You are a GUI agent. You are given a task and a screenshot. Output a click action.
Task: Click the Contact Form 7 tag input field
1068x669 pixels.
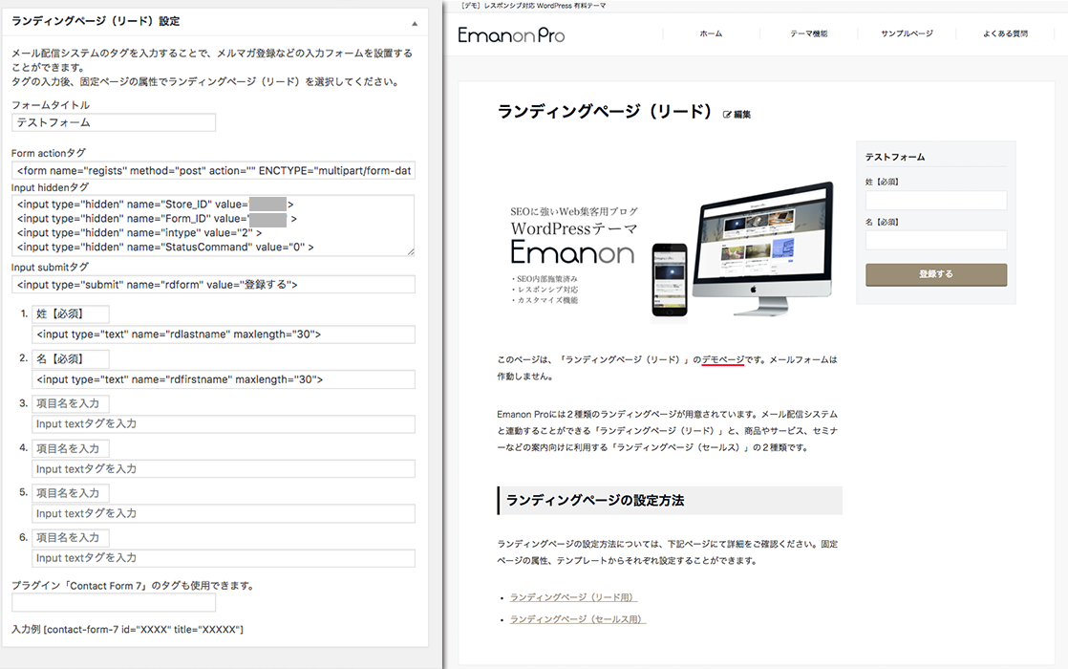114,602
